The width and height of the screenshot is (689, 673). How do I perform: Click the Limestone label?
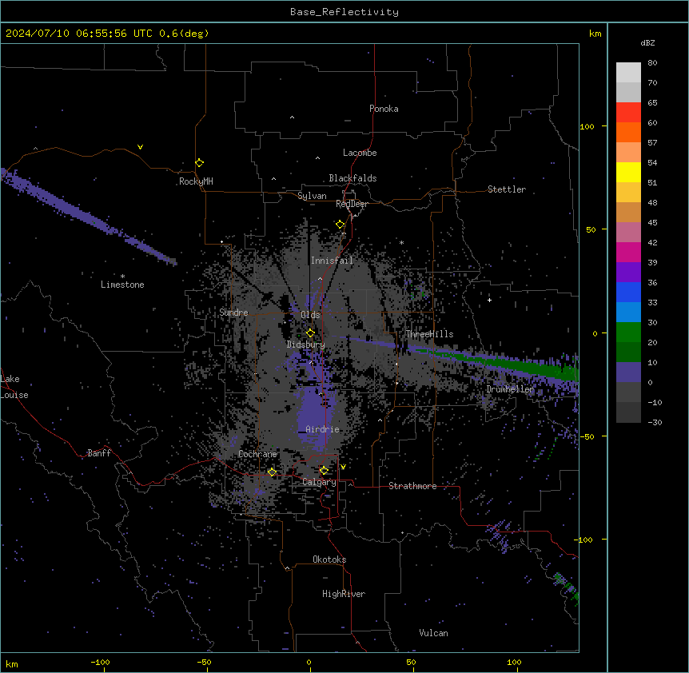point(122,285)
